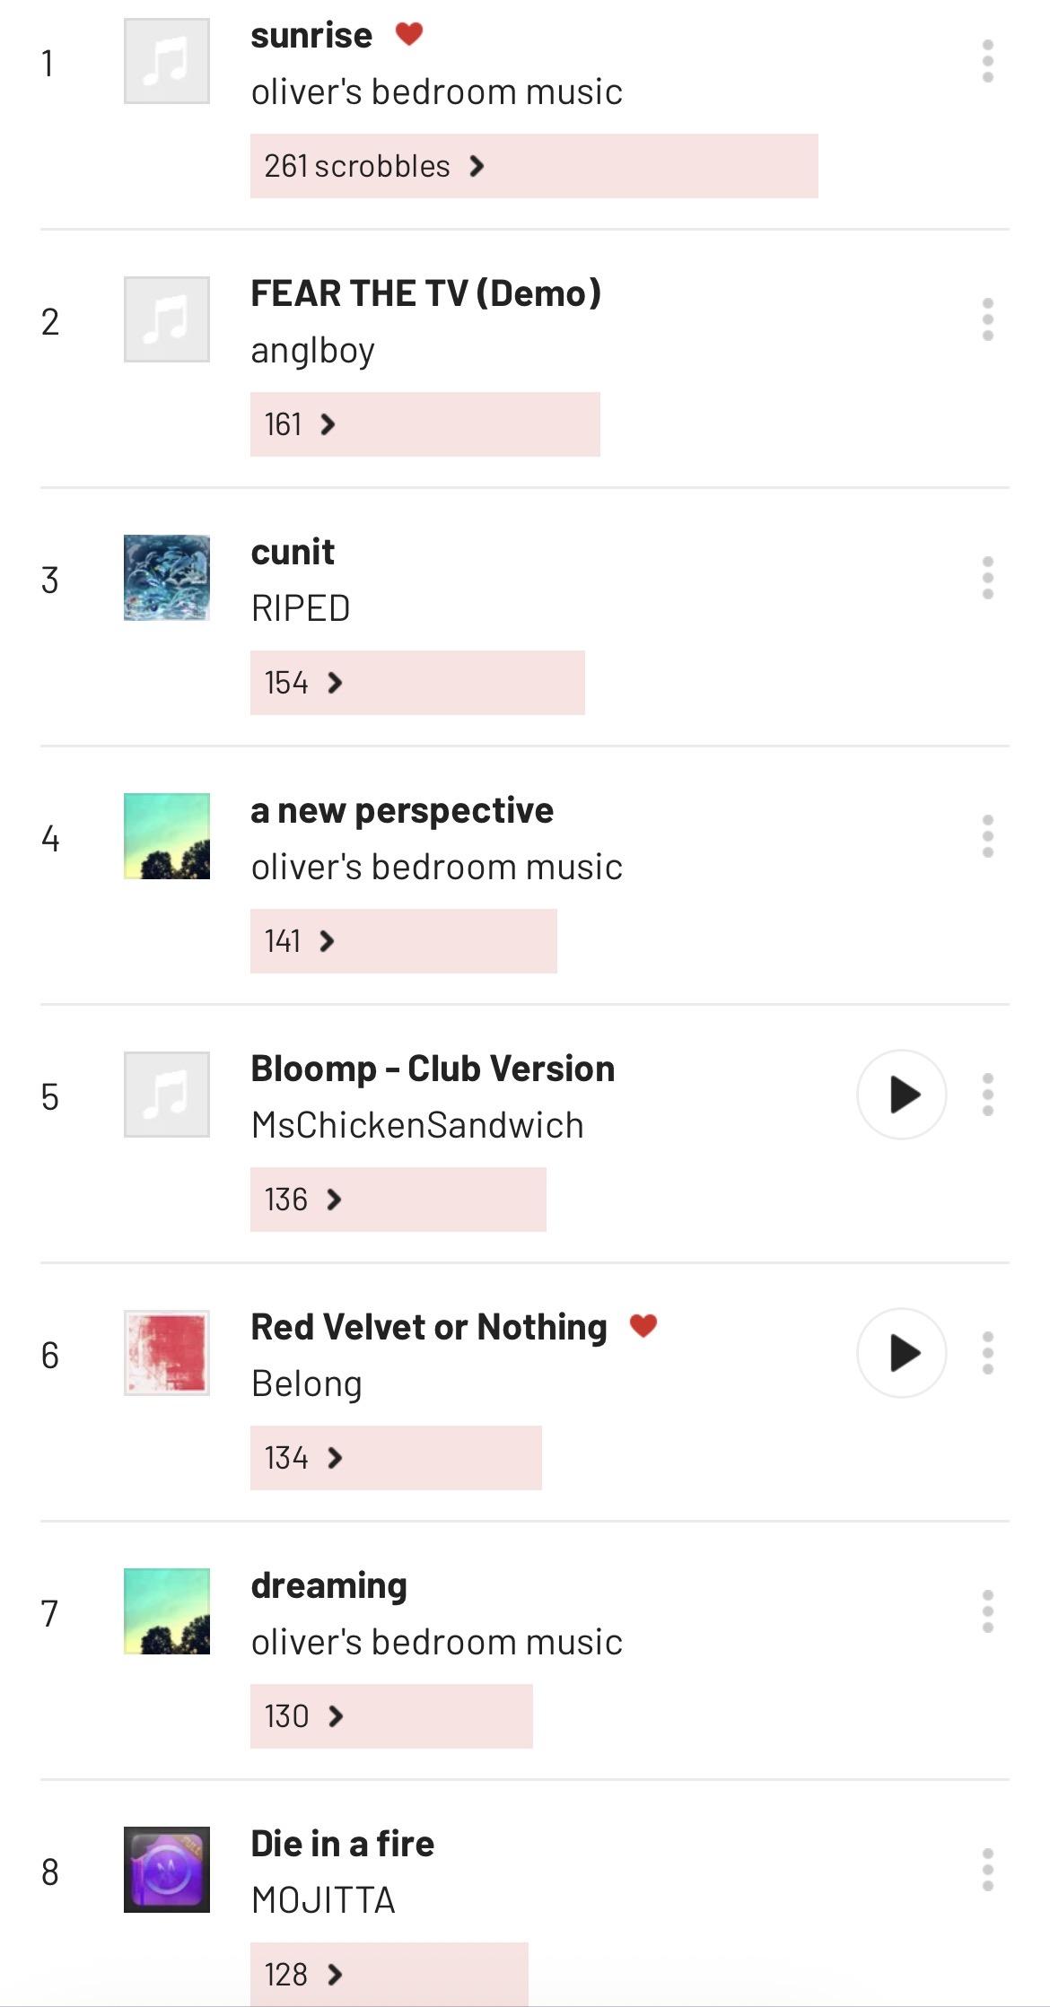The width and height of the screenshot is (1050, 2007).
Task: Open the Die in a fire track title
Action: click(342, 1844)
